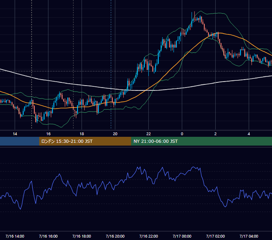Click the 7/16 20:00 date label
Screen dimensions: 272x240
click(115, 236)
